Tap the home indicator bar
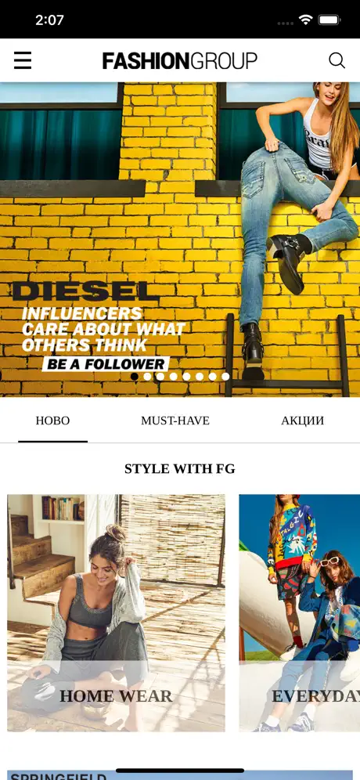The height and width of the screenshot is (780, 360). tap(180, 771)
